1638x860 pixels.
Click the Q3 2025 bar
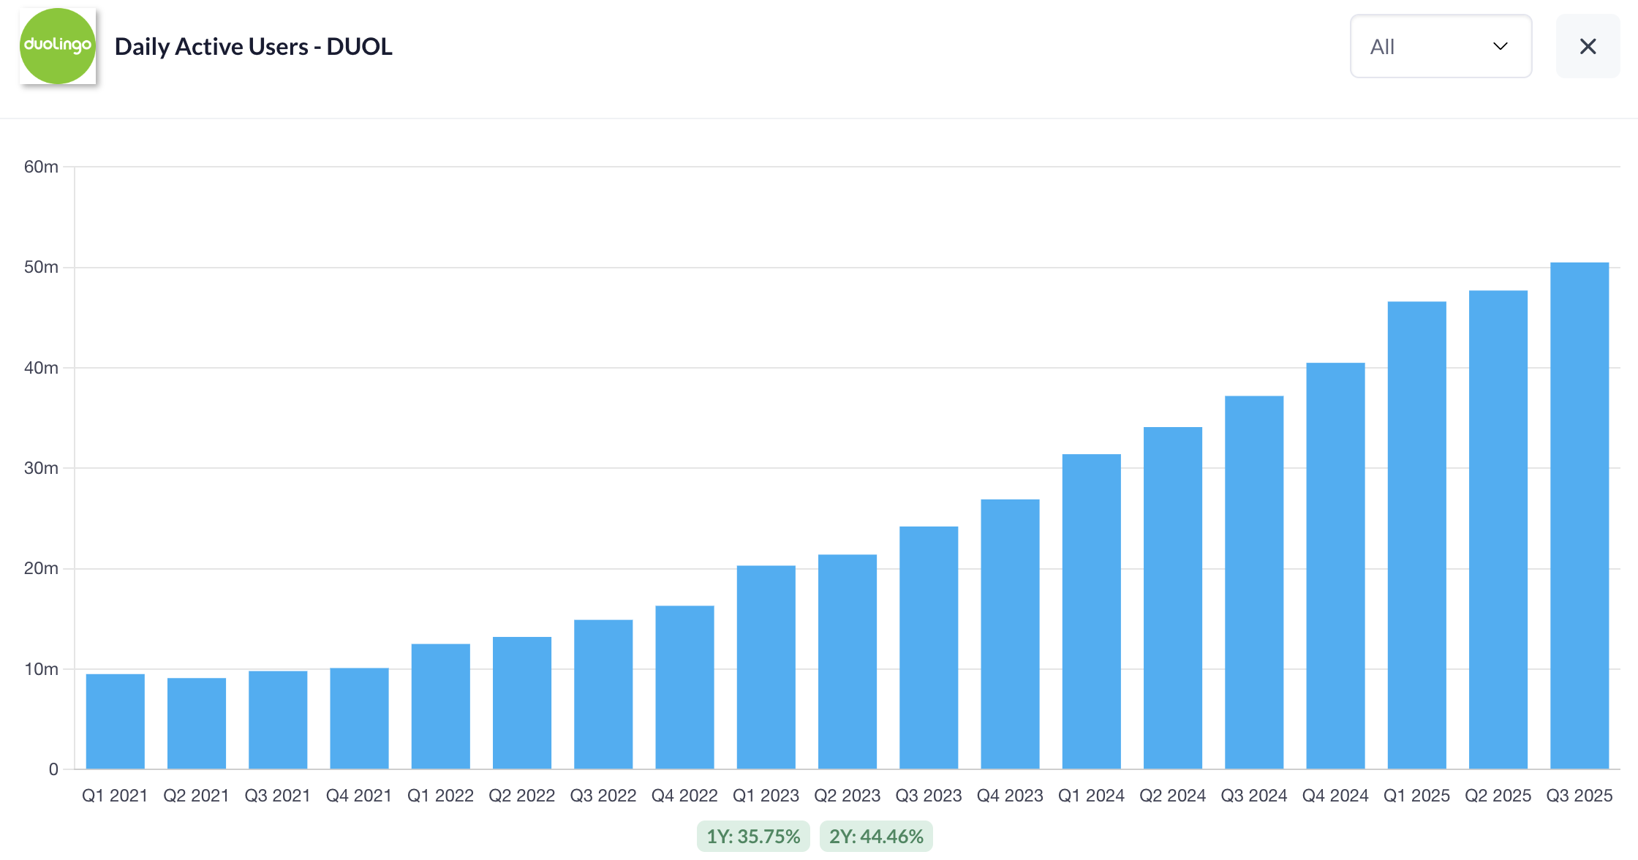(x=1579, y=516)
